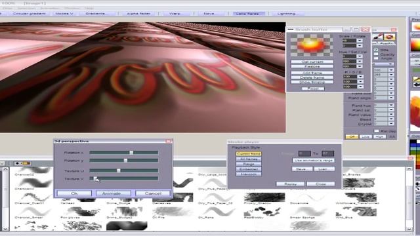420x236 pixels.
Task: Click Restore in Brush buffer
Action: [312, 66]
